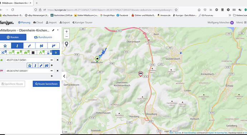Image resolution: width=247 pixels, height=135 pixels.
Task: Open Kurviger Tourer link
Action: (x=82, y=23)
